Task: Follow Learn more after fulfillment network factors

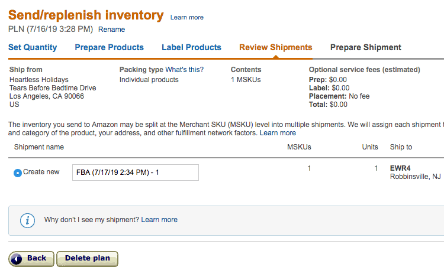Action: [278, 133]
